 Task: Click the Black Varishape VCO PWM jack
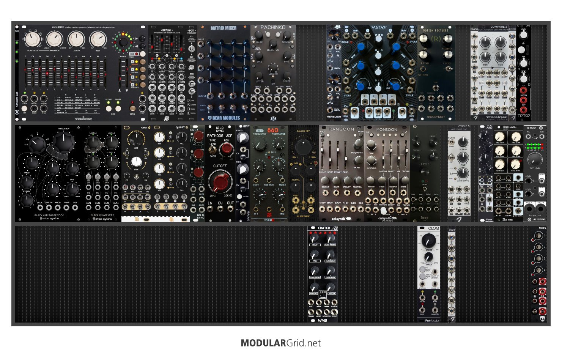coord(67,208)
